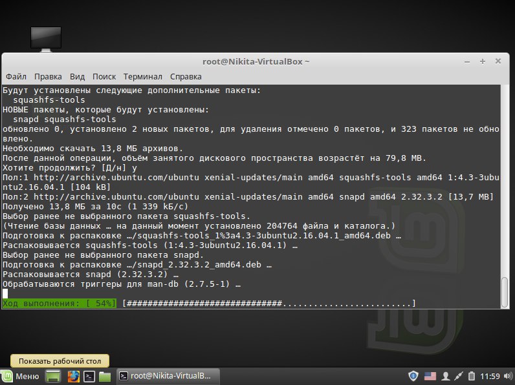This screenshot has height=385, width=515.
Task: Click the 11:59 clock
Action: pos(490,376)
